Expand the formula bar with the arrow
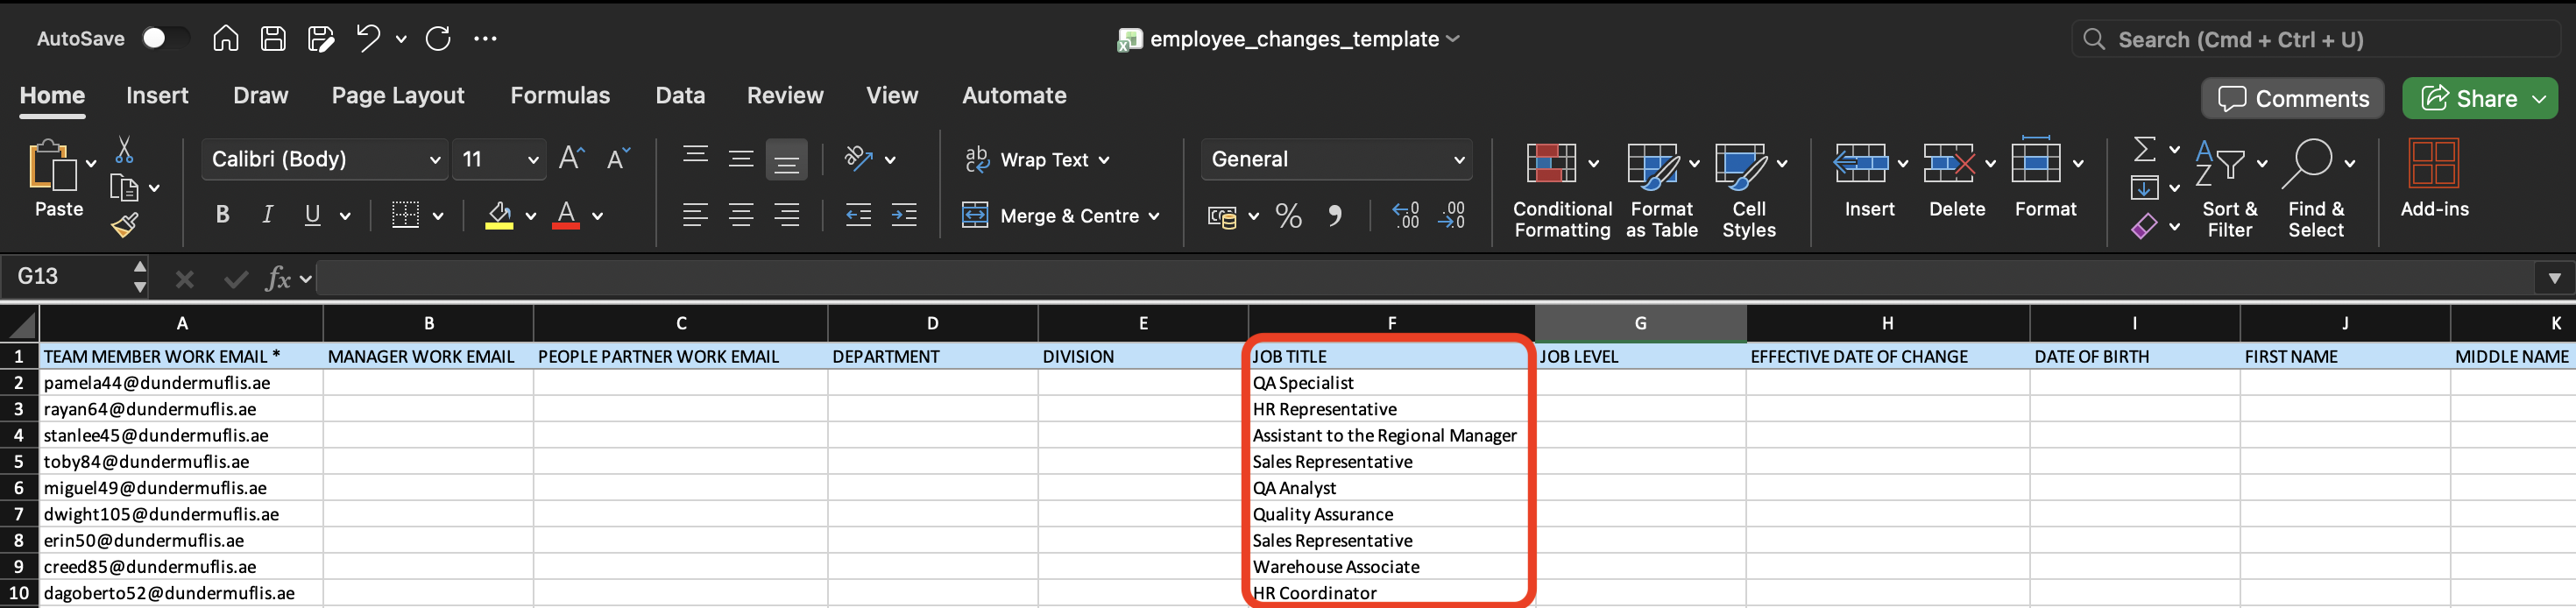Image resolution: width=2576 pixels, height=608 pixels. click(2553, 278)
